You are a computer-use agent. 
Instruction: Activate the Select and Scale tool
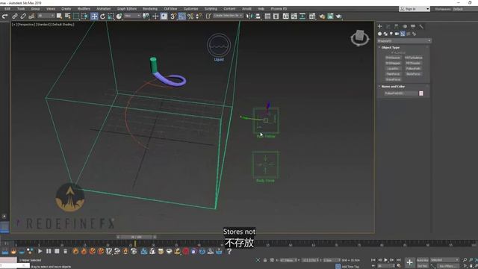coord(111,16)
